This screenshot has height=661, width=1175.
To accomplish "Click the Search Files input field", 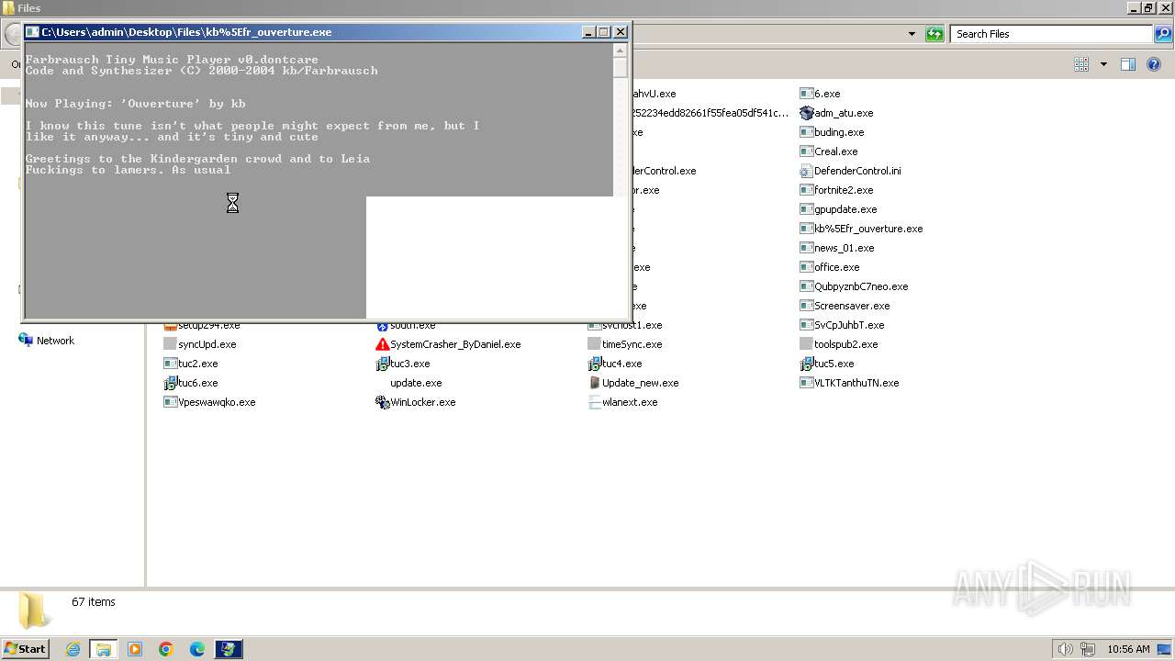I will tap(1052, 34).
